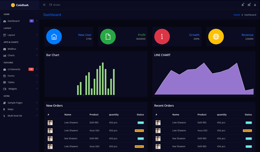Click the Growth card title
Screen dimensions: 260x152
click(x=194, y=35)
